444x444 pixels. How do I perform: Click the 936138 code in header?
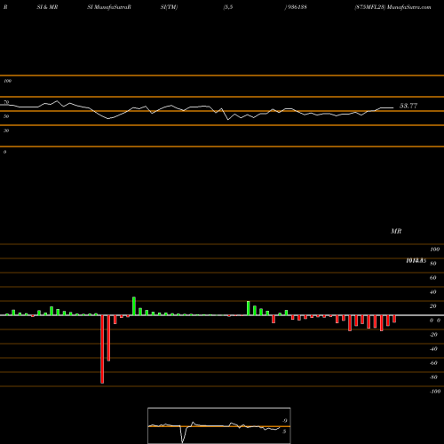coord(297,7)
